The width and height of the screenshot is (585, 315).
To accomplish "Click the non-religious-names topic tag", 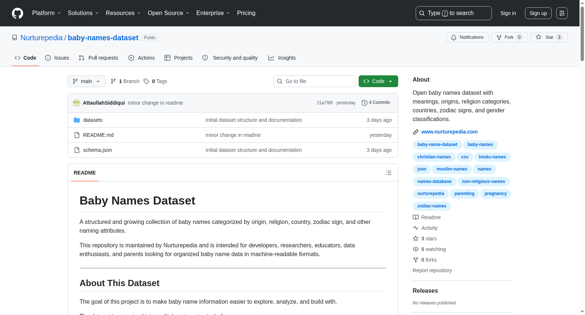I will click(483, 181).
